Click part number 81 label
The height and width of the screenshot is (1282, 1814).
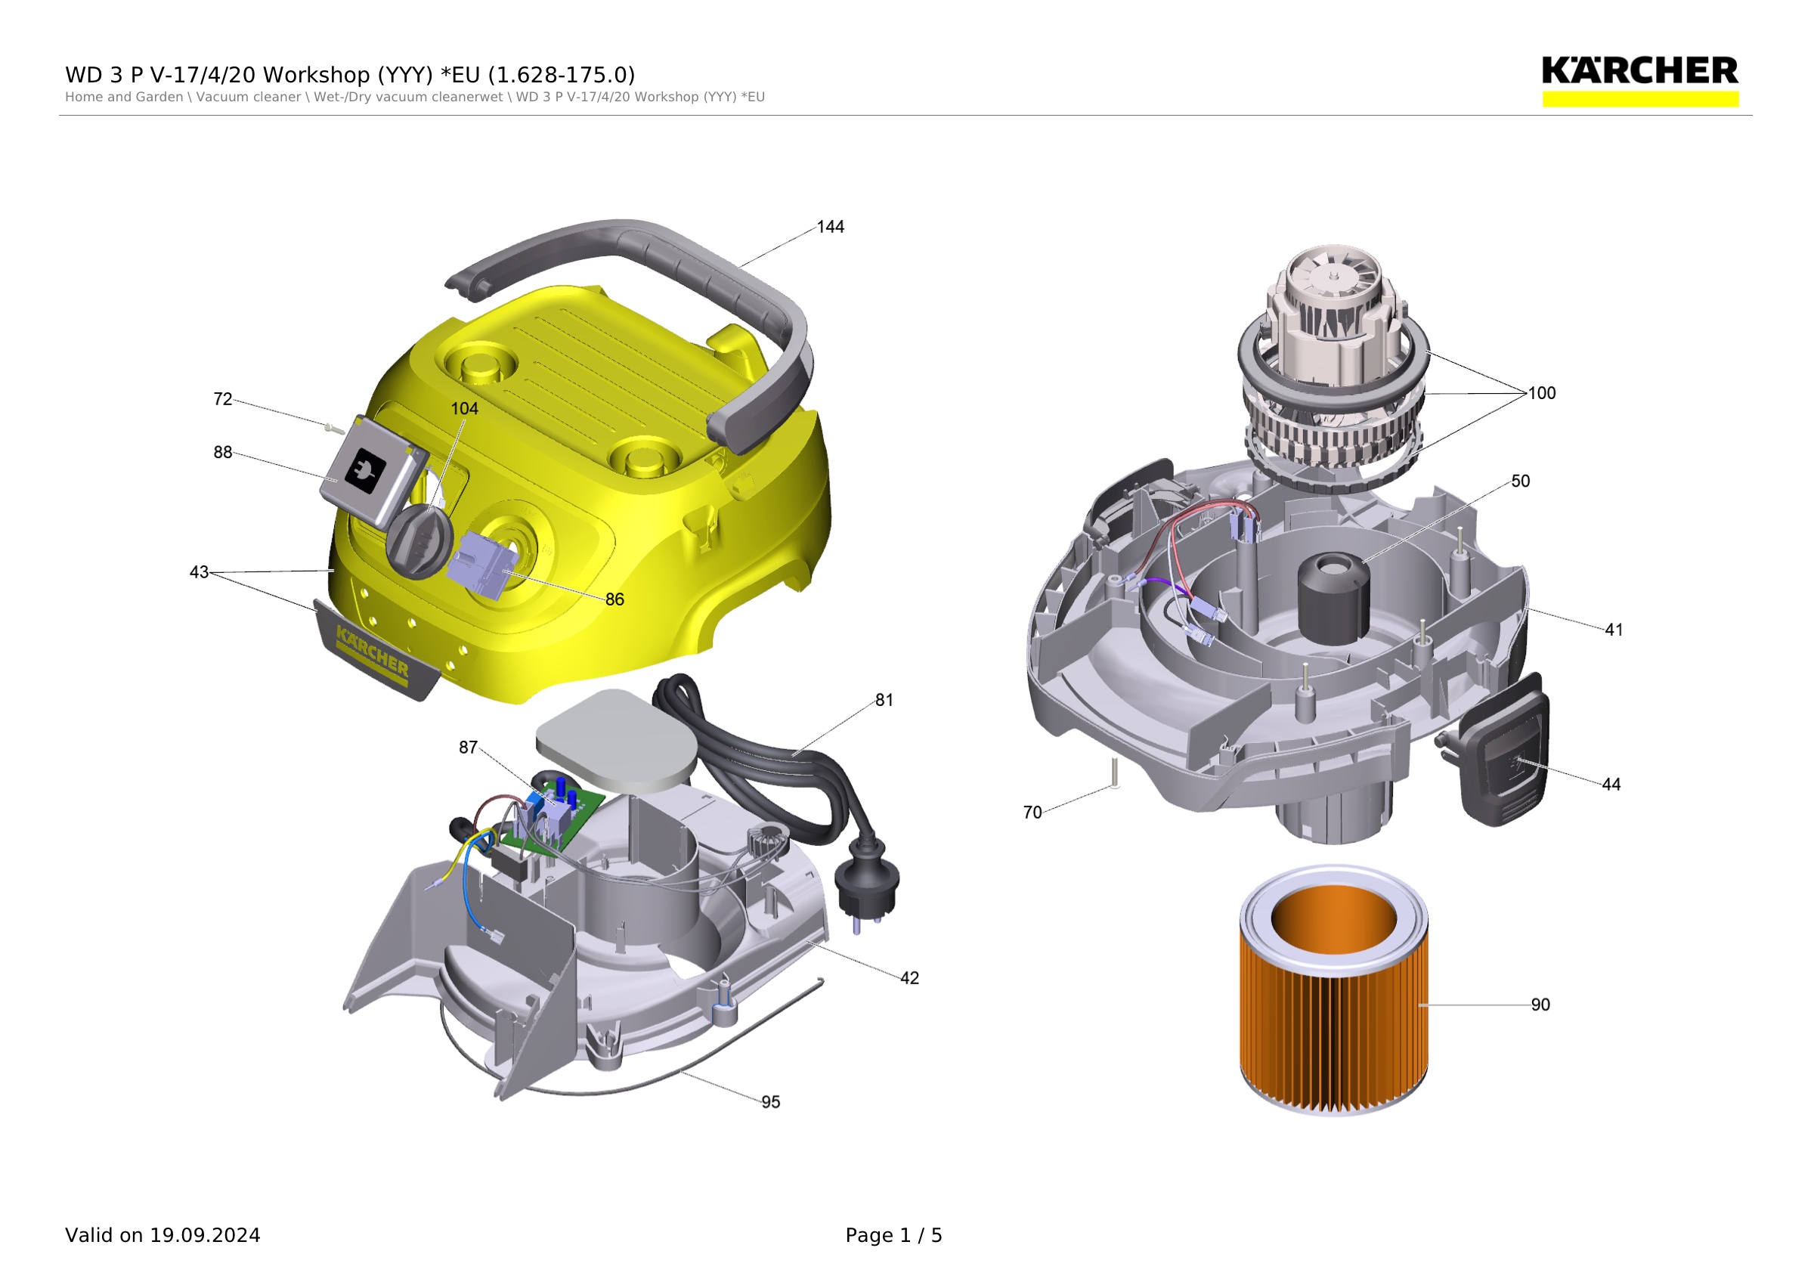pyautogui.click(x=884, y=701)
